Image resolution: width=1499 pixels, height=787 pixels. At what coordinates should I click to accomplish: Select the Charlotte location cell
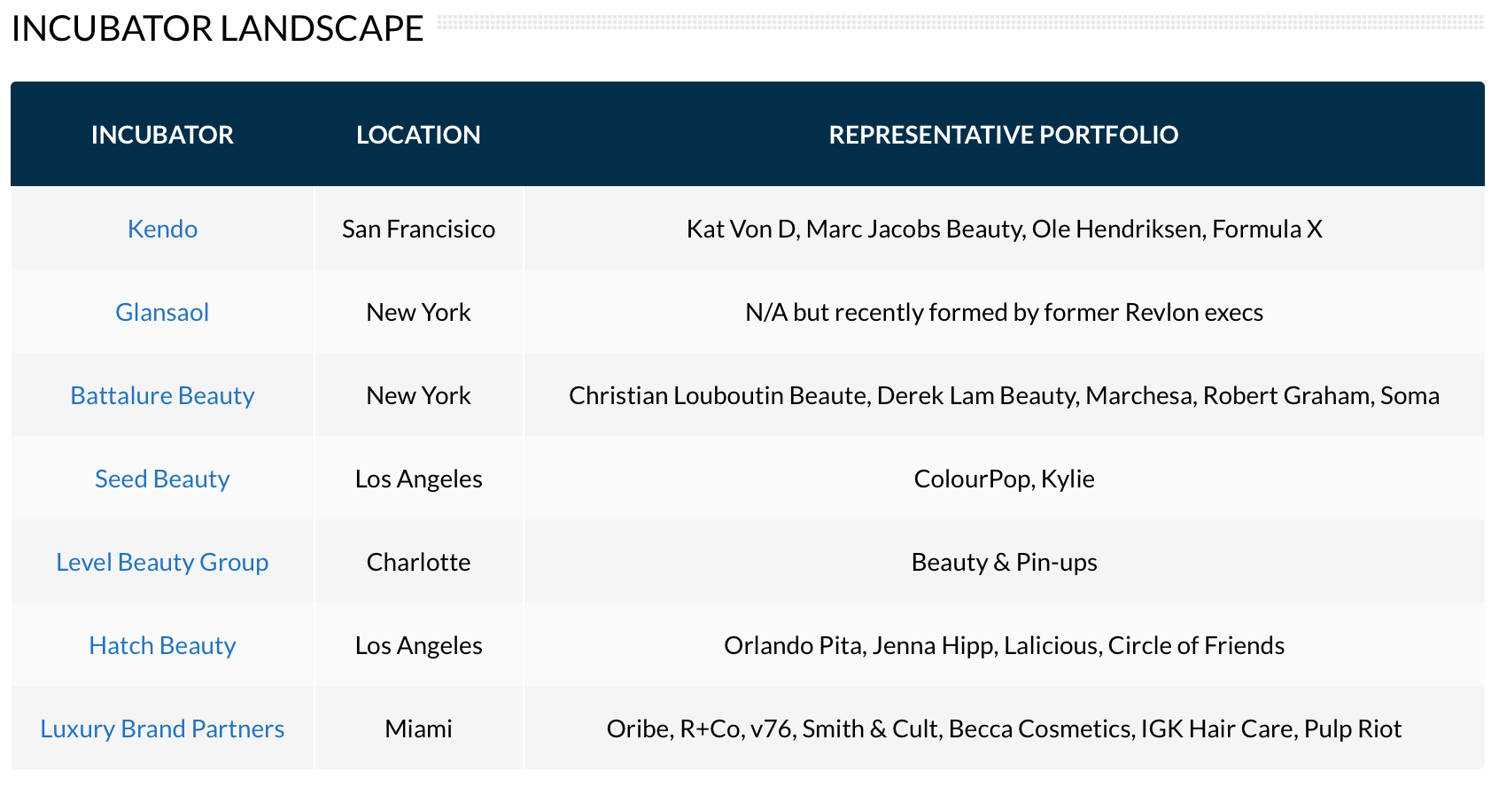click(418, 562)
